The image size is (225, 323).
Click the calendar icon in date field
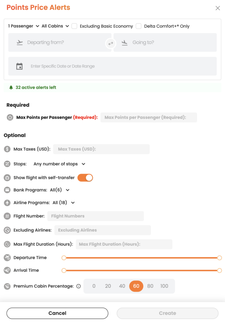click(x=19, y=66)
